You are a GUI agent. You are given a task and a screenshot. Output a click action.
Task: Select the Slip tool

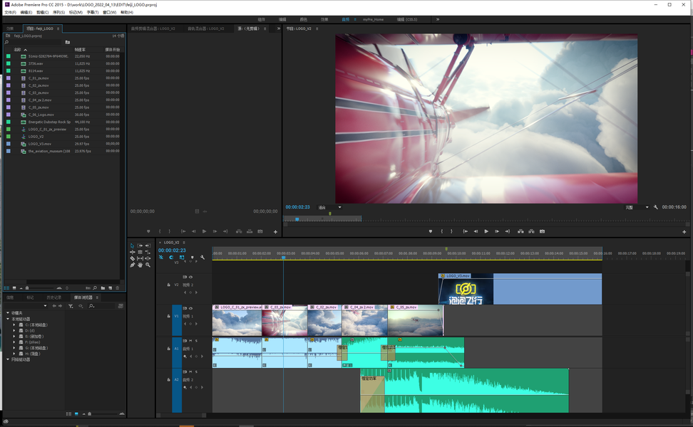(x=140, y=258)
